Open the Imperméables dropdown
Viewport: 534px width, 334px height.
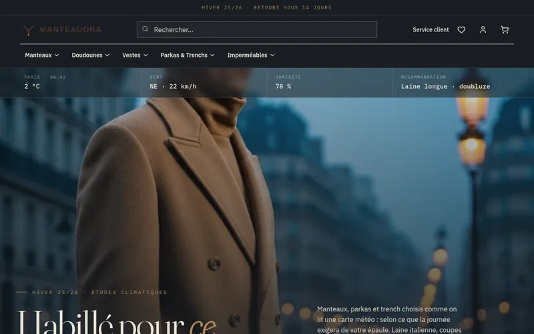tap(251, 55)
